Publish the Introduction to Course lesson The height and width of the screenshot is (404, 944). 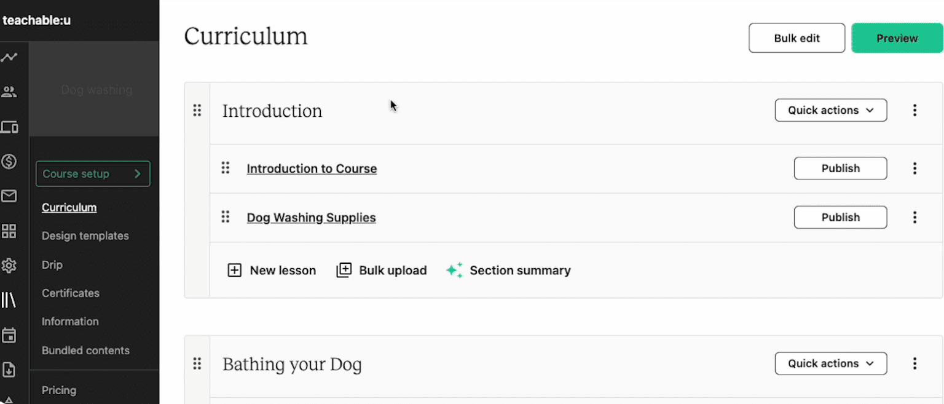point(840,168)
